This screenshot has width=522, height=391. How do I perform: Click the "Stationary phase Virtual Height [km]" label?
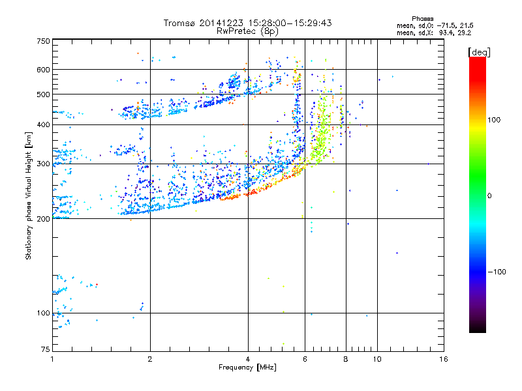point(29,195)
